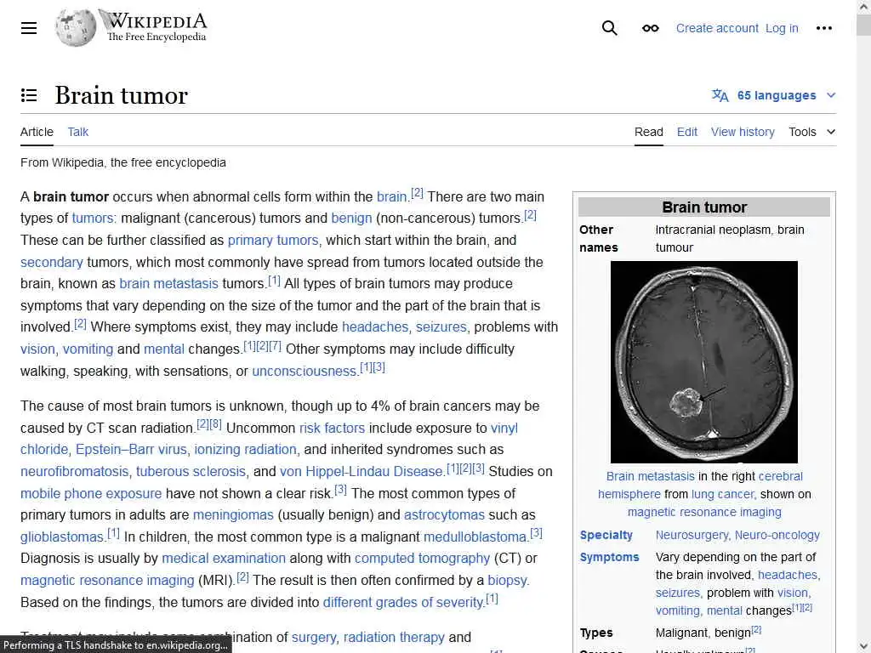Open the infobox 'Neuro-oncology' link
The height and width of the screenshot is (653, 871).
[777, 536]
